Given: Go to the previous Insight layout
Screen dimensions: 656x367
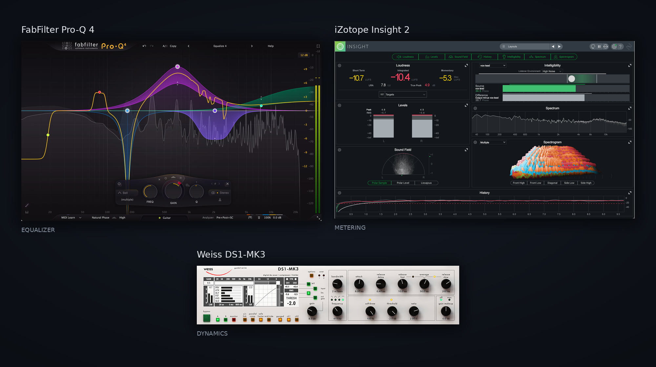Looking at the screenshot, I should pos(553,47).
